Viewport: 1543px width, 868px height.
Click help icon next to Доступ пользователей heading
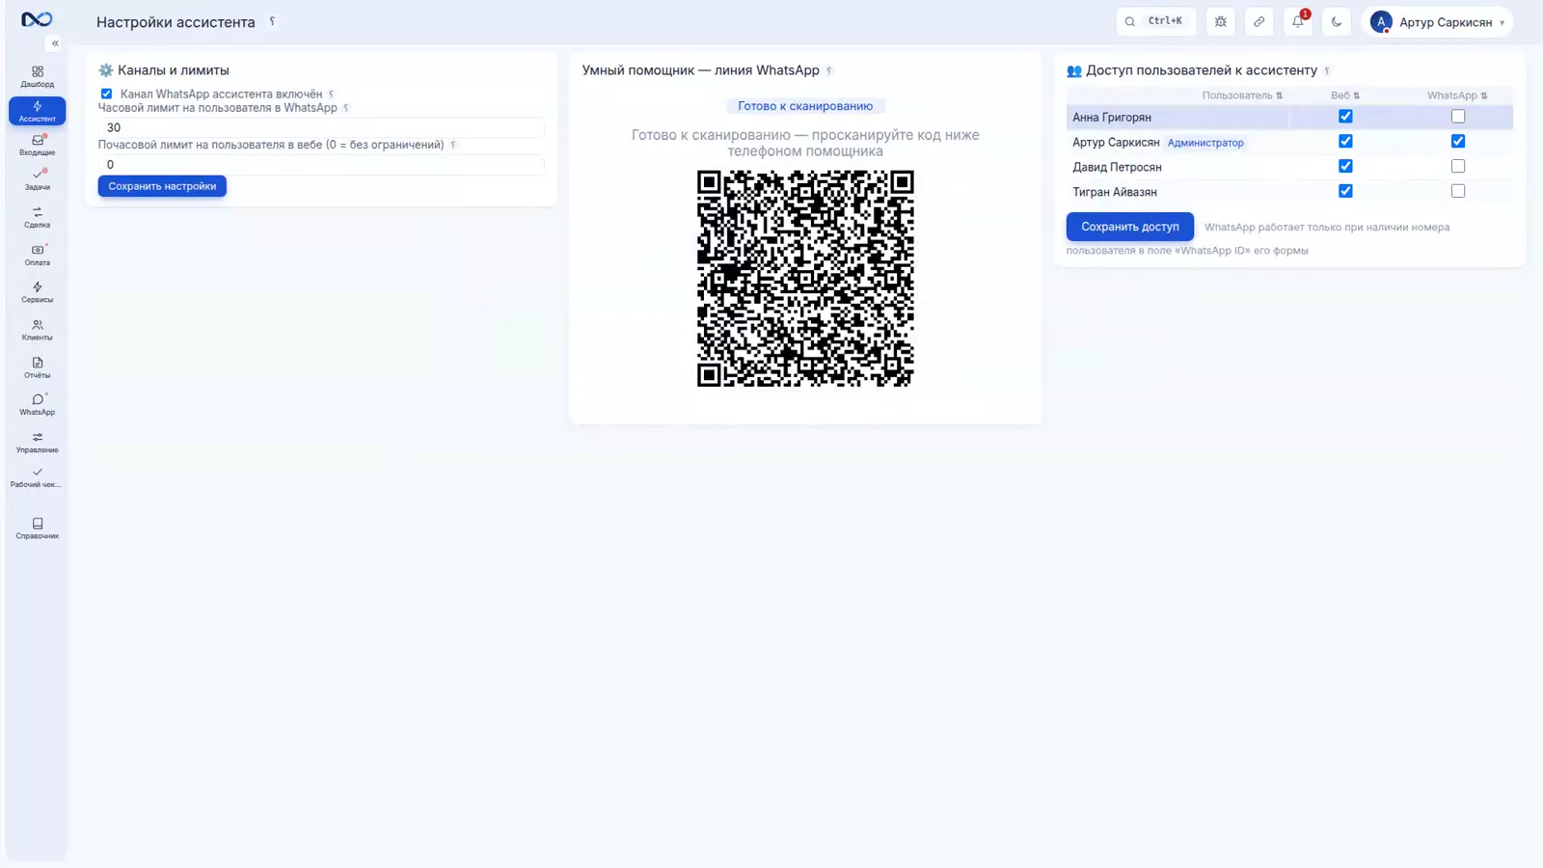[1327, 70]
